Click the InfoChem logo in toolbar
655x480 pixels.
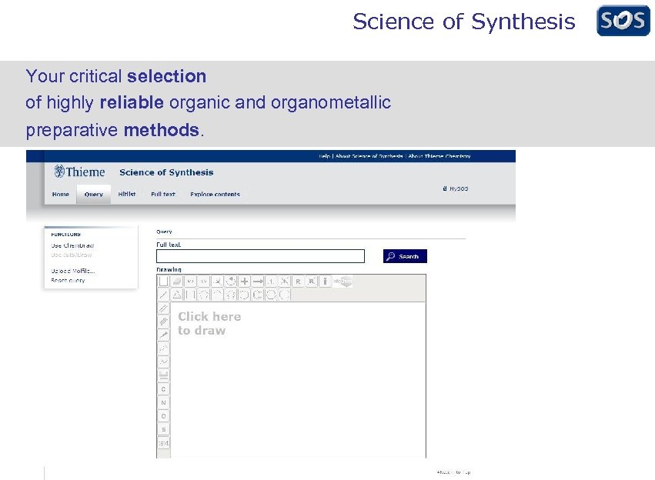click(343, 282)
